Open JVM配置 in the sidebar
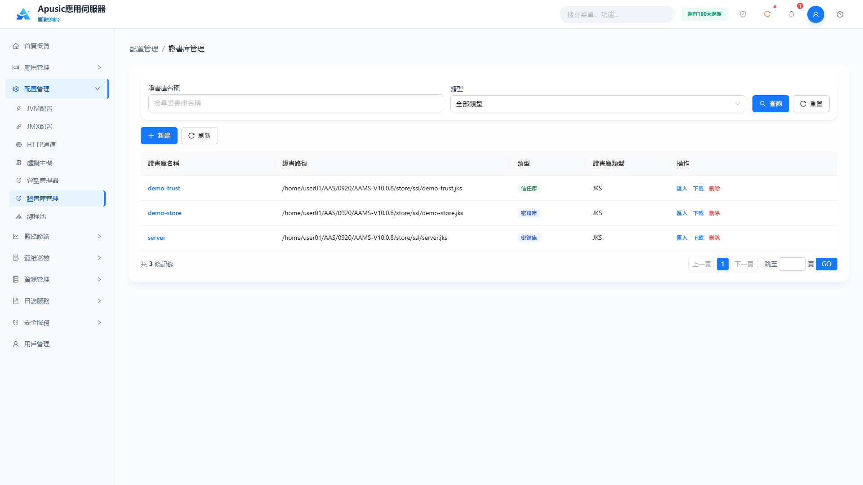This screenshot has height=485, width=863. tap(57, 109)
